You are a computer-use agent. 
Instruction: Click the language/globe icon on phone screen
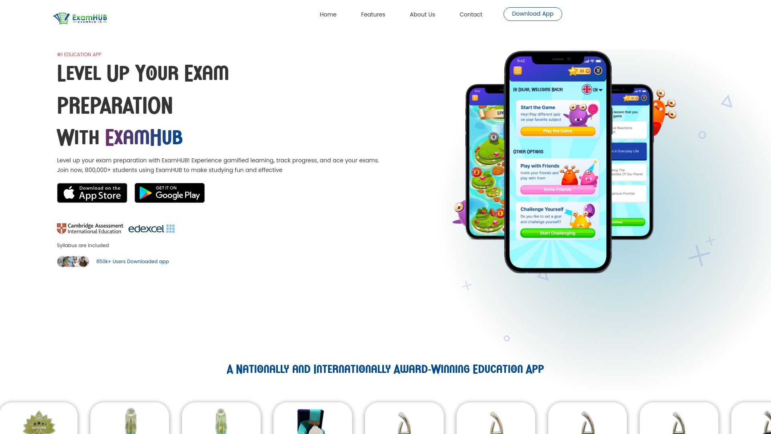tap(587, 88)
